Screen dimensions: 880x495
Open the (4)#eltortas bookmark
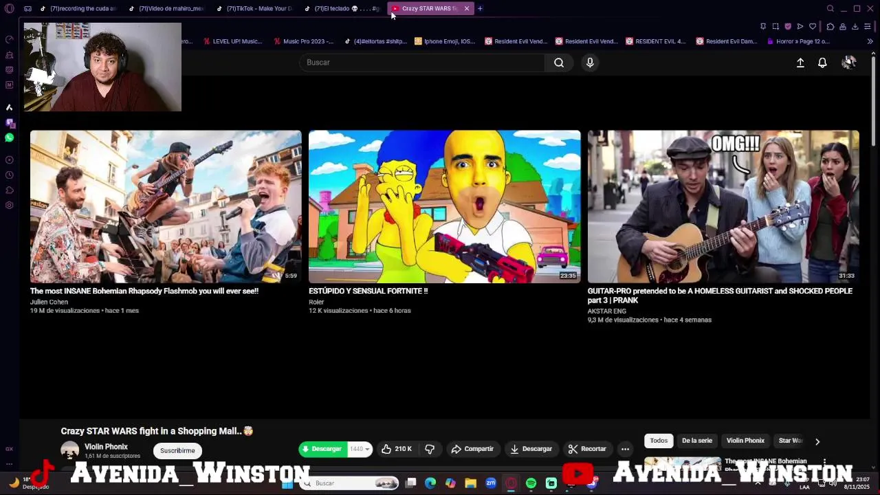coord(375,41)
